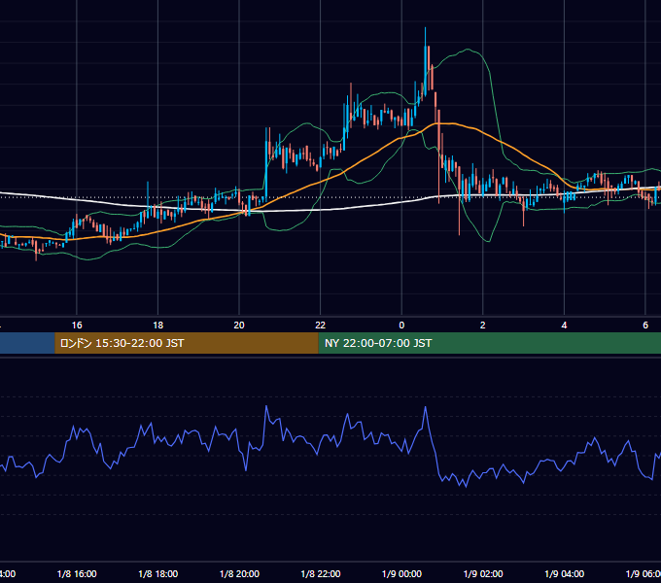This screenshot has height=583, width=661.
Task: Click the 1/9 00:00 label on the lower axis
Action: tap(401, 573)
